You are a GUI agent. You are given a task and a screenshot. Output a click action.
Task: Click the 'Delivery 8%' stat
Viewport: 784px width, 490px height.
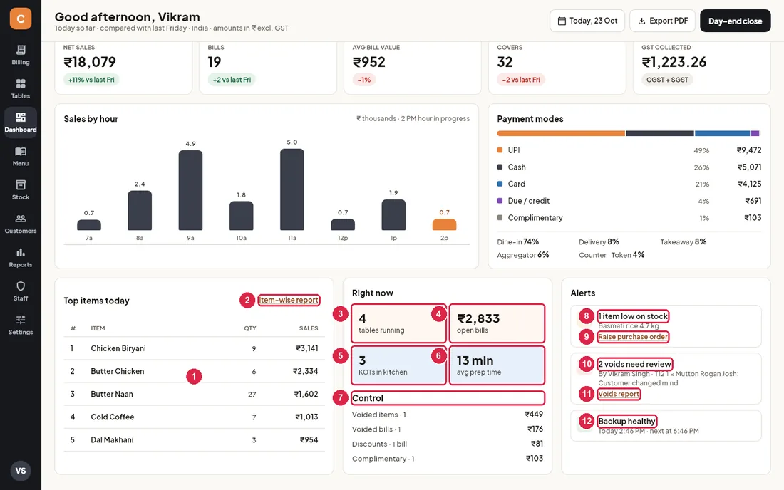point(599,241)
